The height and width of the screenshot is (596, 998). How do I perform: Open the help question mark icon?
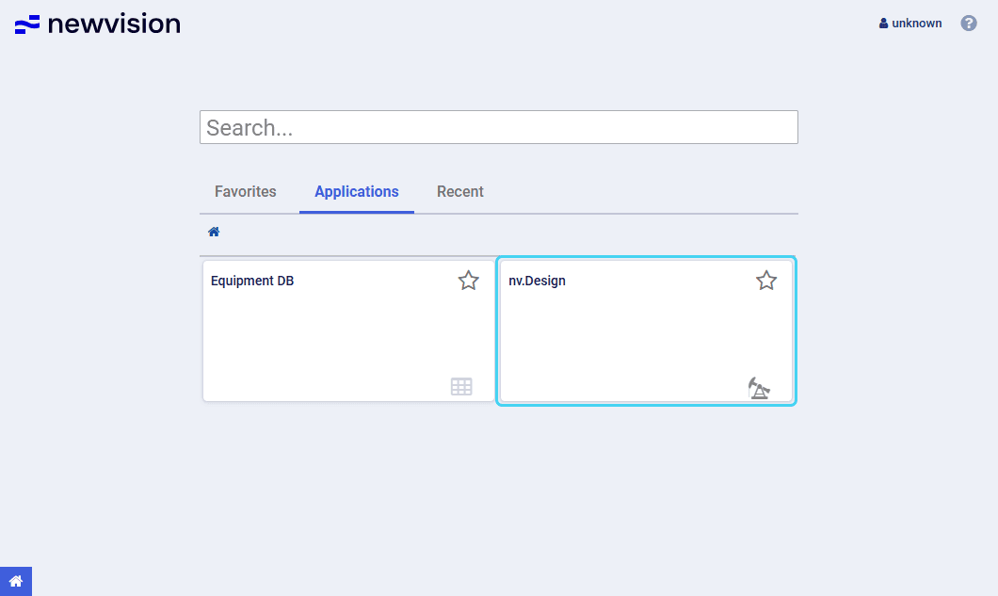969,24
